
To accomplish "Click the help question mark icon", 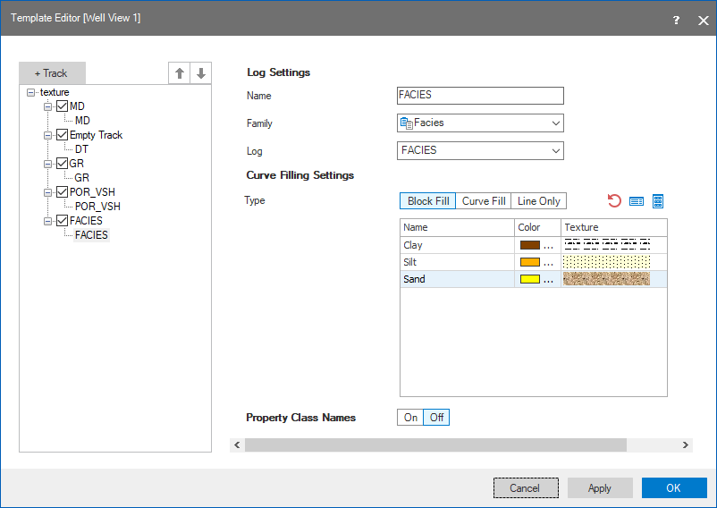I will click(676, 19).
